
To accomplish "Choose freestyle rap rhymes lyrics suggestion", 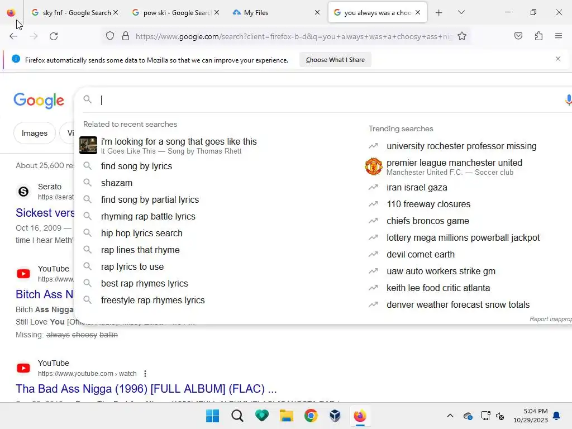I will point(153,301).
